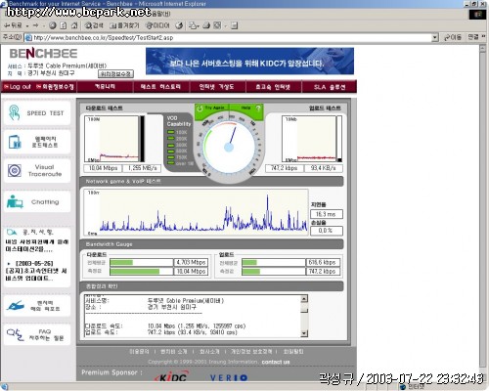Open the 테스트 히스토리 navigation tab

coord(160,87)
